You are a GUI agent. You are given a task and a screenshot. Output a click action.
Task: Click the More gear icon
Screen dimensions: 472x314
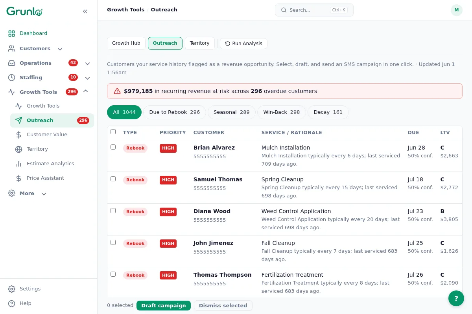12,194
